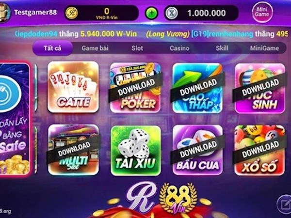The width and height of the screenshot is (291, 218).
Task: Click the edit note icon at bottom corner
Action: [x=284, y=204]
